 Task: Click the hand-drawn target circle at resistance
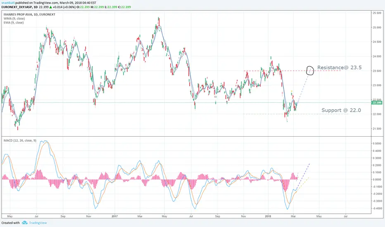coord(310,71)
